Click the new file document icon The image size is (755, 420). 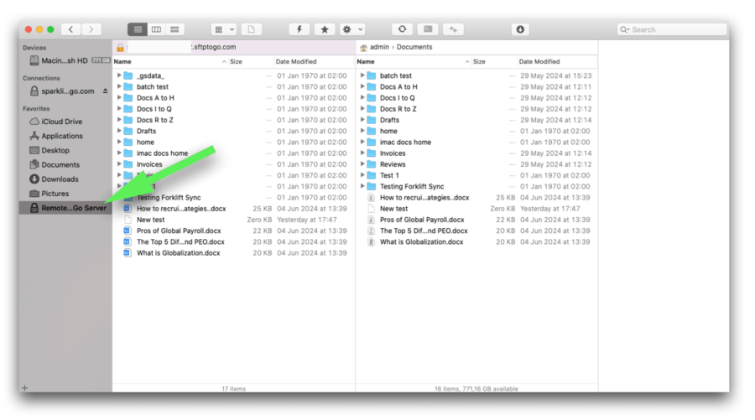252,29
